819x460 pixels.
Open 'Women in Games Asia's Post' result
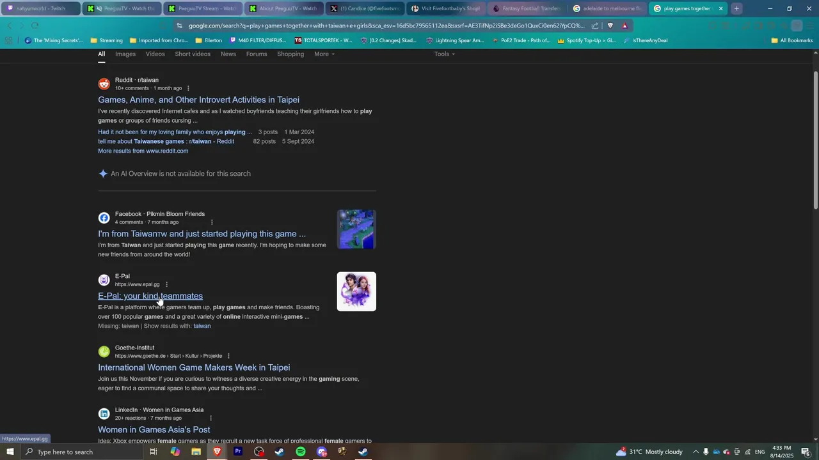[154, 429]
